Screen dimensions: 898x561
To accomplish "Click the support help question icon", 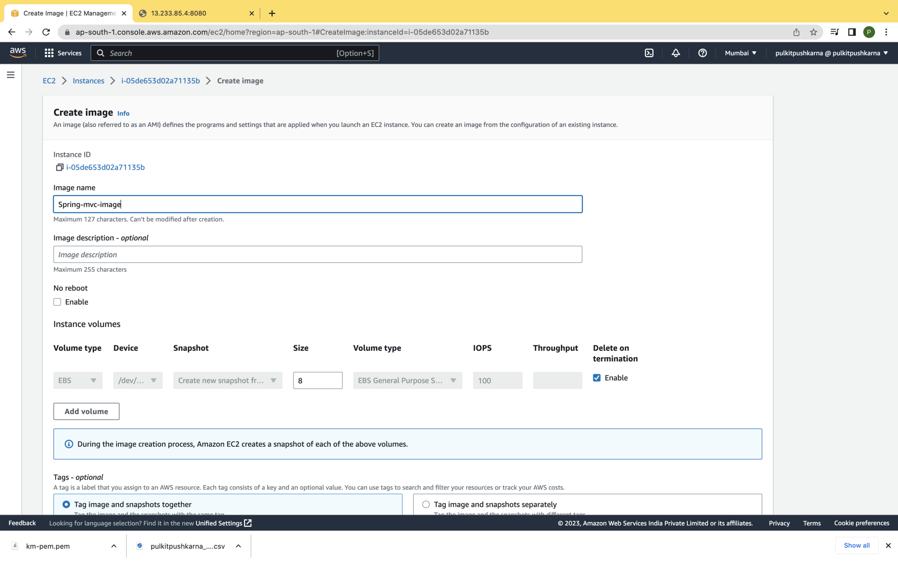I will pos(702,53).
